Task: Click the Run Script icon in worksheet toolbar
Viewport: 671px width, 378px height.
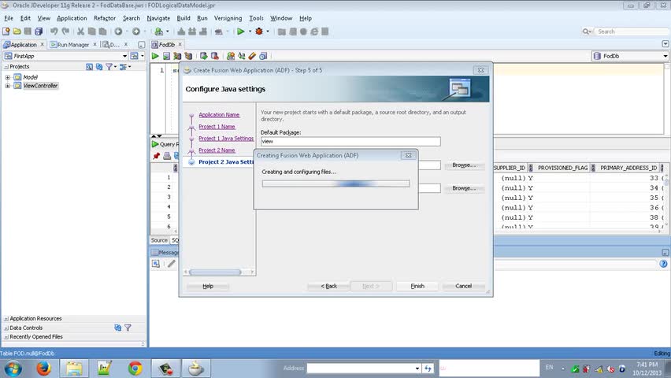Action: click(166, 56)
